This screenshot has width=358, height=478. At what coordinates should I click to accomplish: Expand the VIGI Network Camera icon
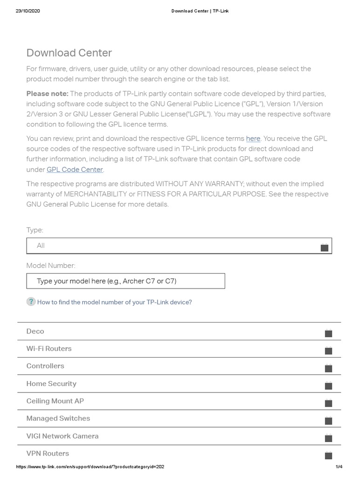328,437
